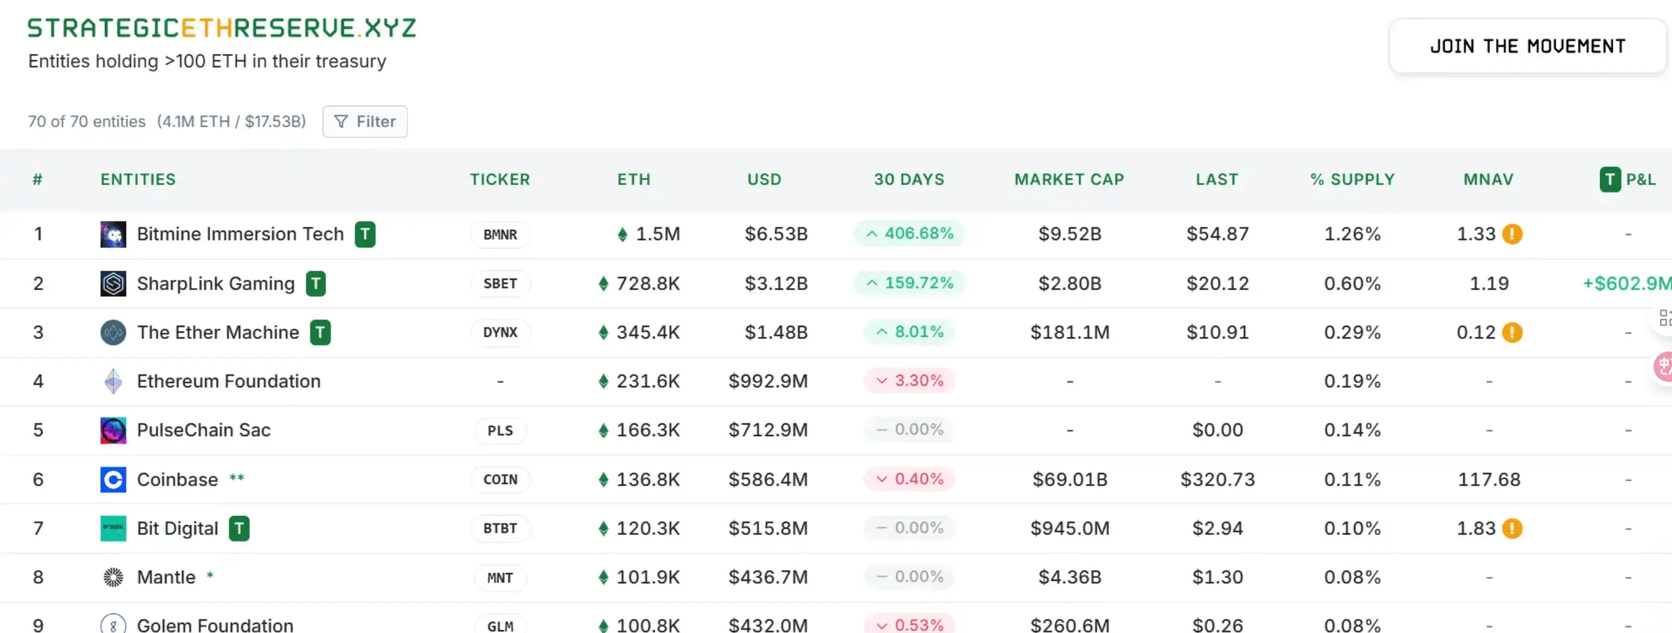1672x633 pixels.
Task: Click orange warning icon beside Bit Digital MNAV 1.83
Action: [1512, 528]
